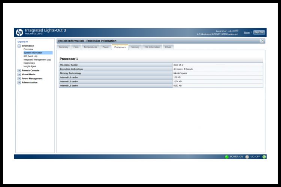This screenshot has height=187, width=281.
Task: Click the gray UID OFF indicator
Action: (247, 157)
